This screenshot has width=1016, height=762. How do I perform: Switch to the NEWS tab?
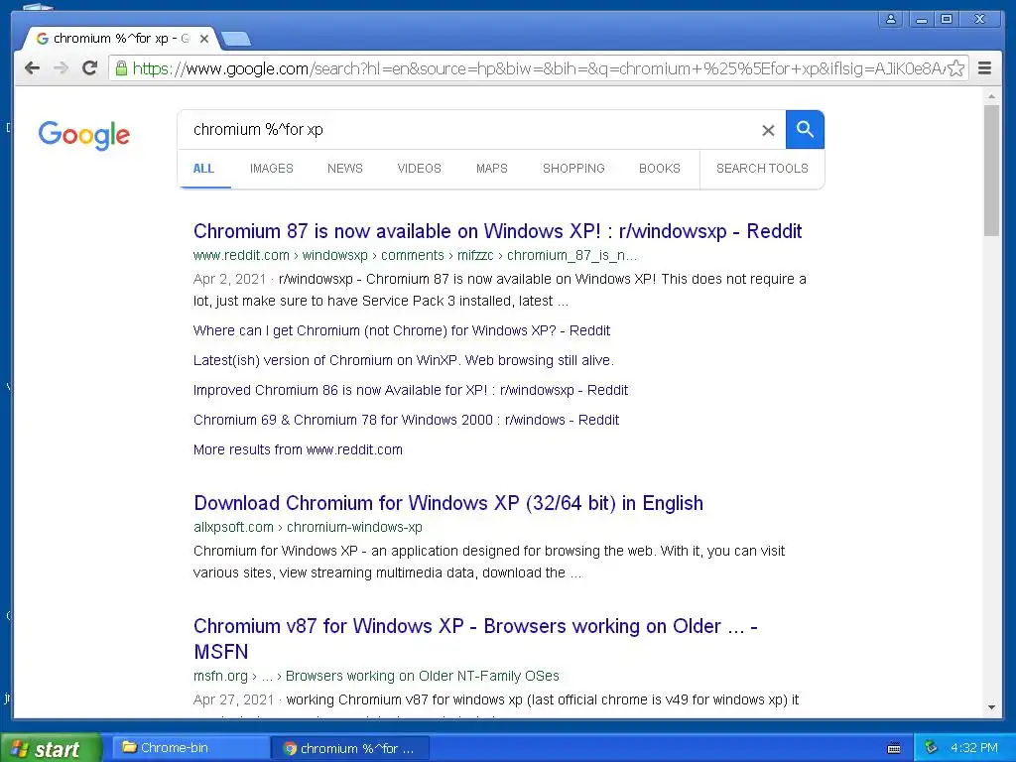point(344,169)
